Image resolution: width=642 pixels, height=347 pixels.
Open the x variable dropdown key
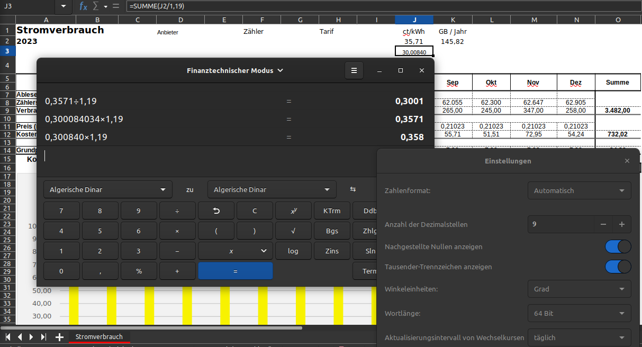coord(236,251)
